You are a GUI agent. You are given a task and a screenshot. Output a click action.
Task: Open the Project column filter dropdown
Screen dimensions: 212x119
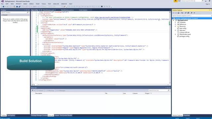click(151, 93)
